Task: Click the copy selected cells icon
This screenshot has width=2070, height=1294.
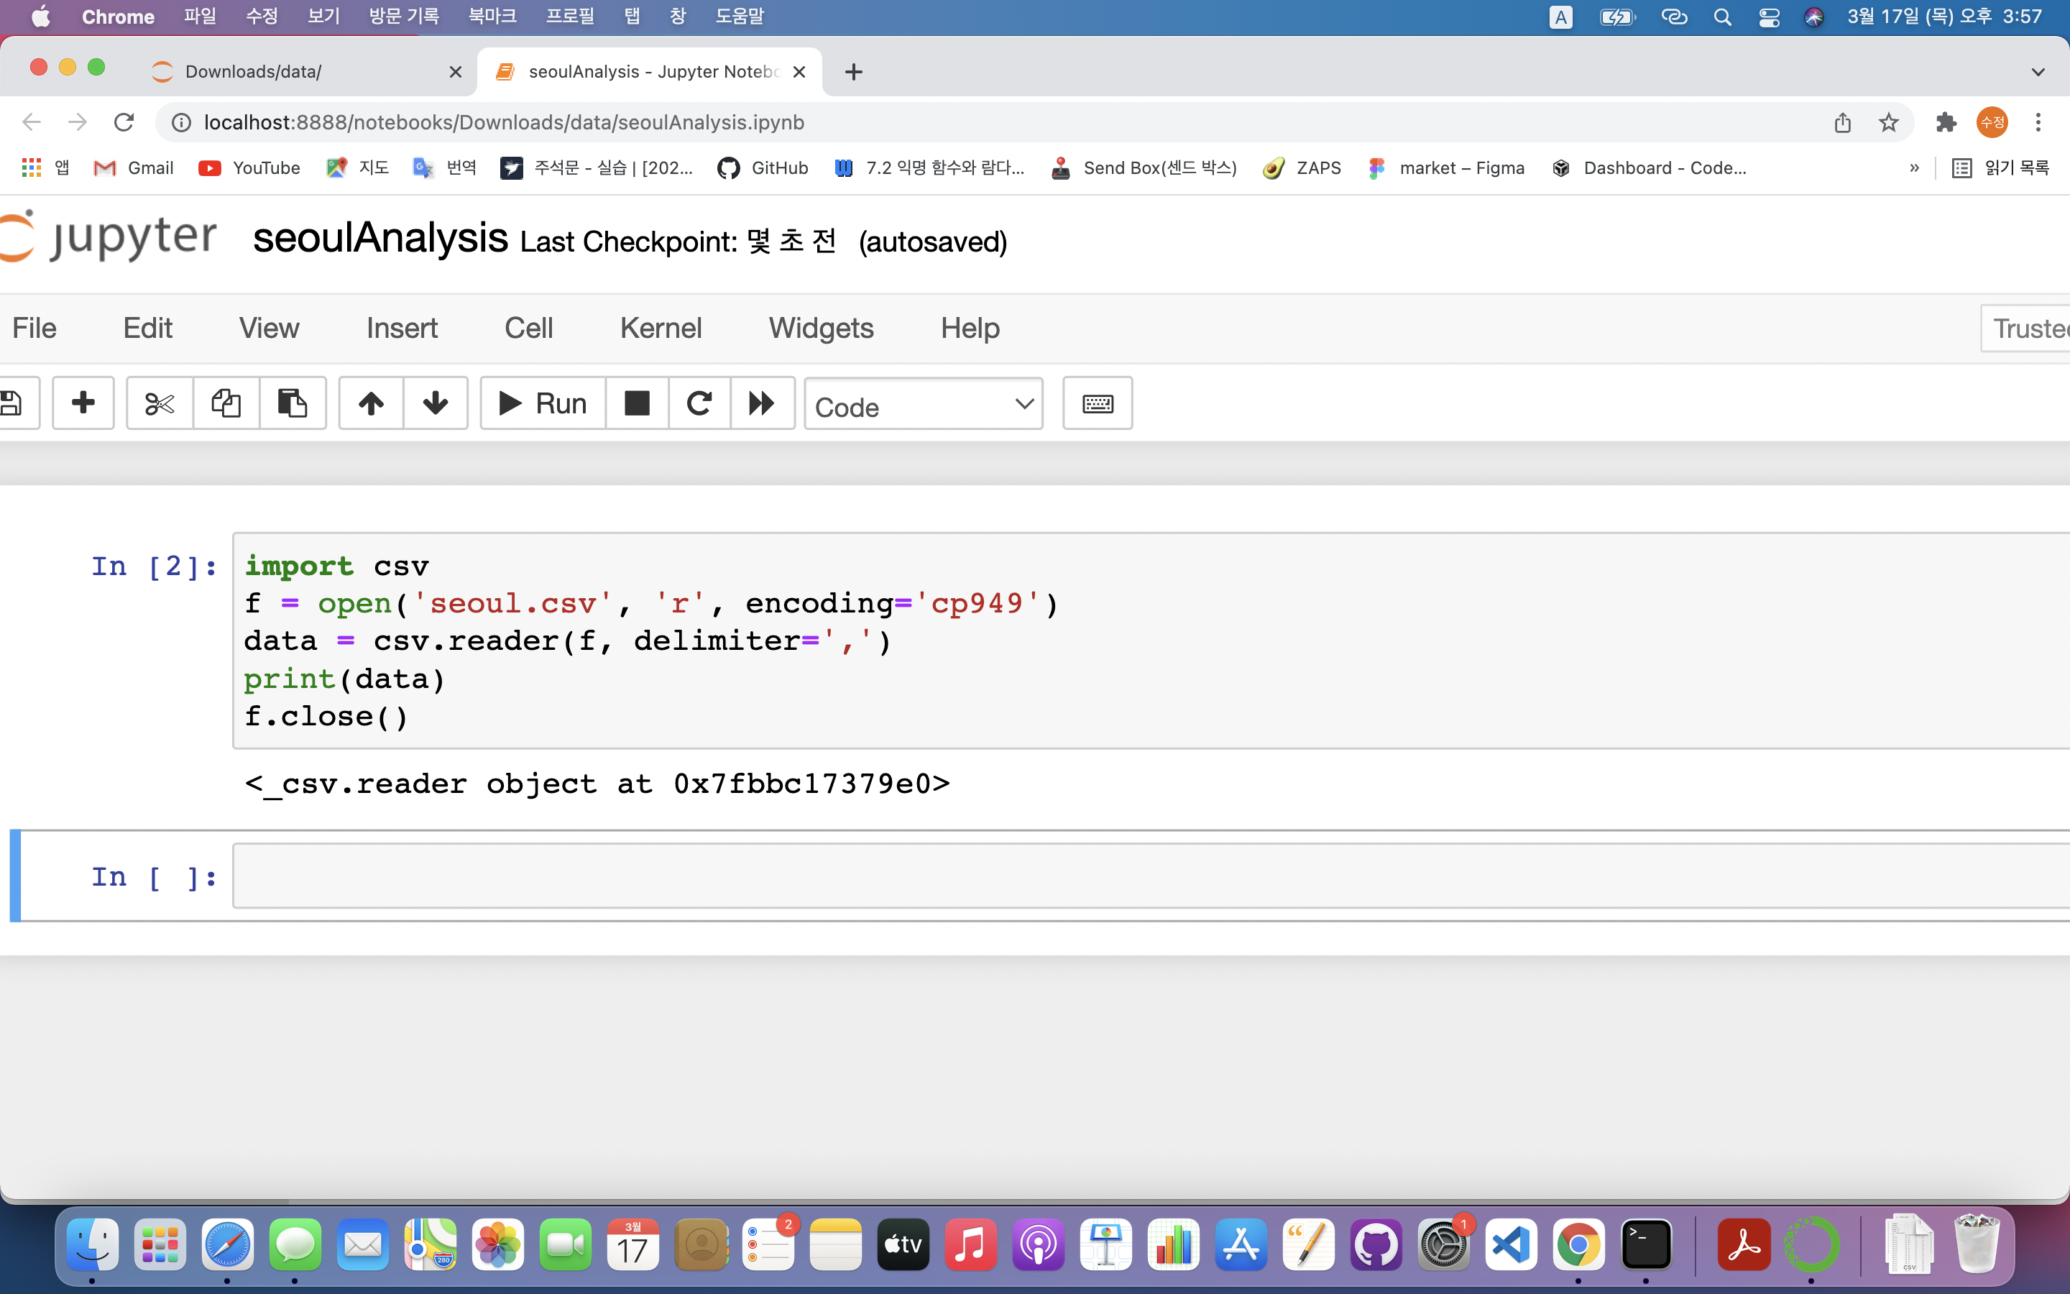Action: pos(226,403)
